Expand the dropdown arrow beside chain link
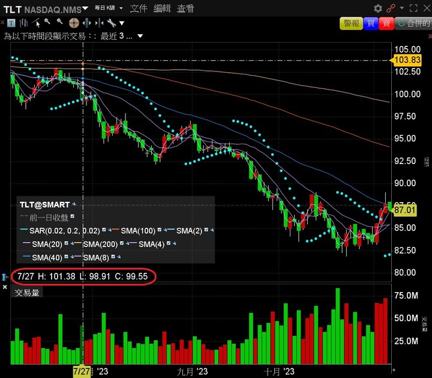Viewport: 432px width, 378px height. coord(401,8)
